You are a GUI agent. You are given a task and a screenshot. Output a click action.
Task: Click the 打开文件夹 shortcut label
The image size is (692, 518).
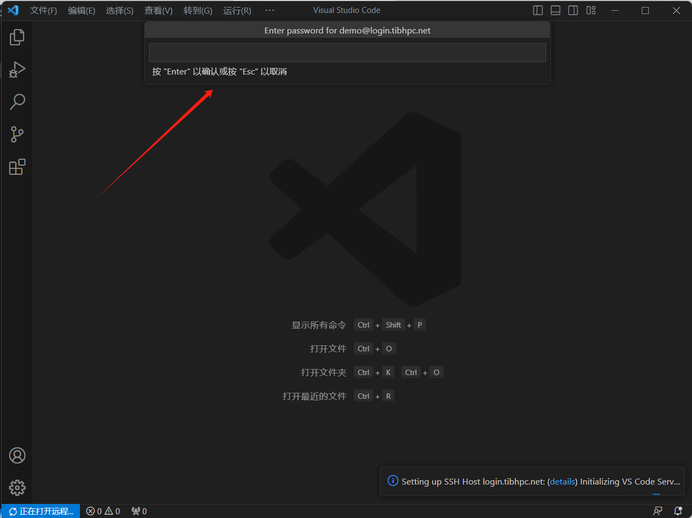tap(324, 372)
